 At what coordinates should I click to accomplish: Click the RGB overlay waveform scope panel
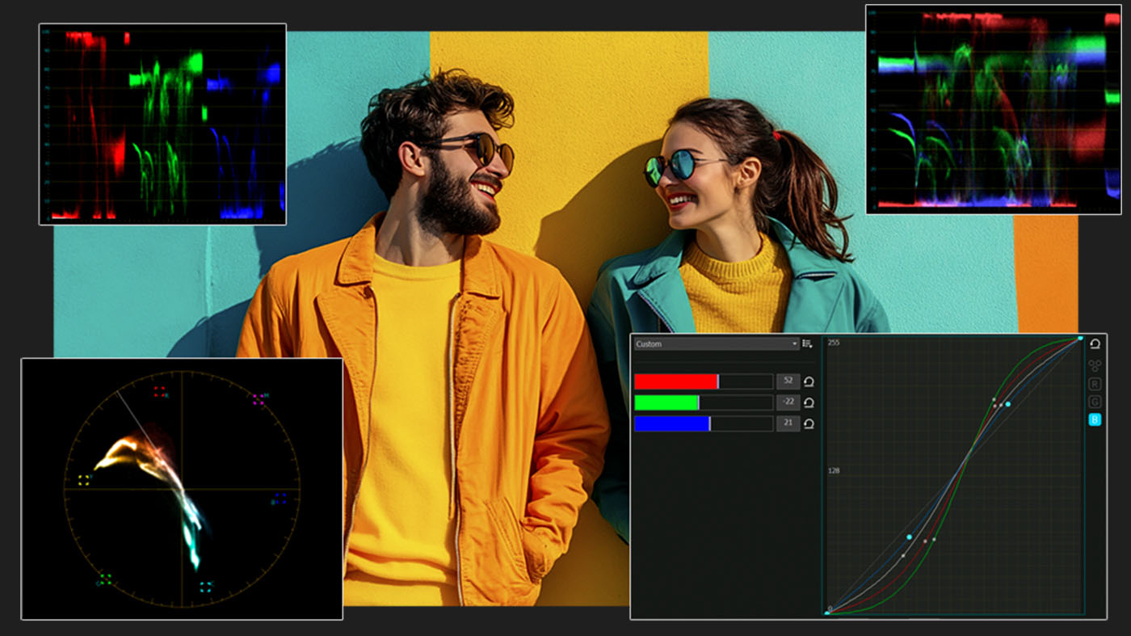point(993,110)
